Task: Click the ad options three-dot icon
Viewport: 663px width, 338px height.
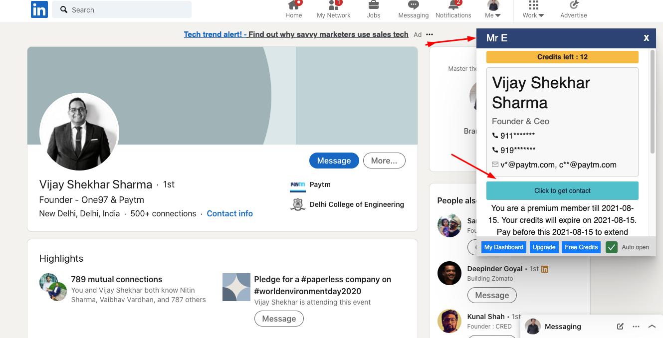Action: [x=430, y=34]
